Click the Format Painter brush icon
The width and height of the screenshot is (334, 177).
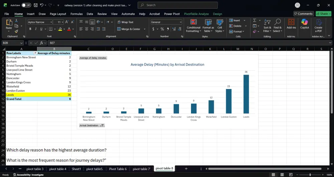16,31
